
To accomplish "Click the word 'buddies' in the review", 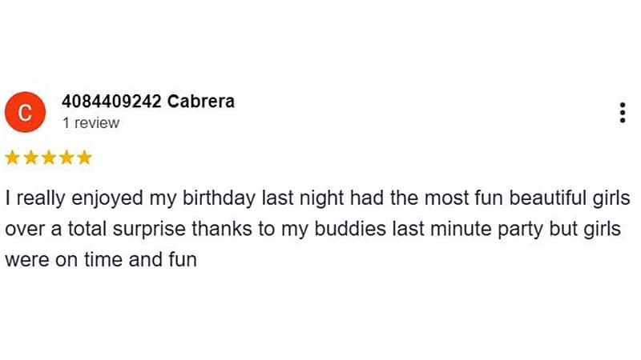I will [353, 229].
